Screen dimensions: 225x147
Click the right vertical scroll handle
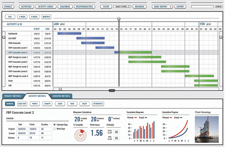tap(221, 37)
